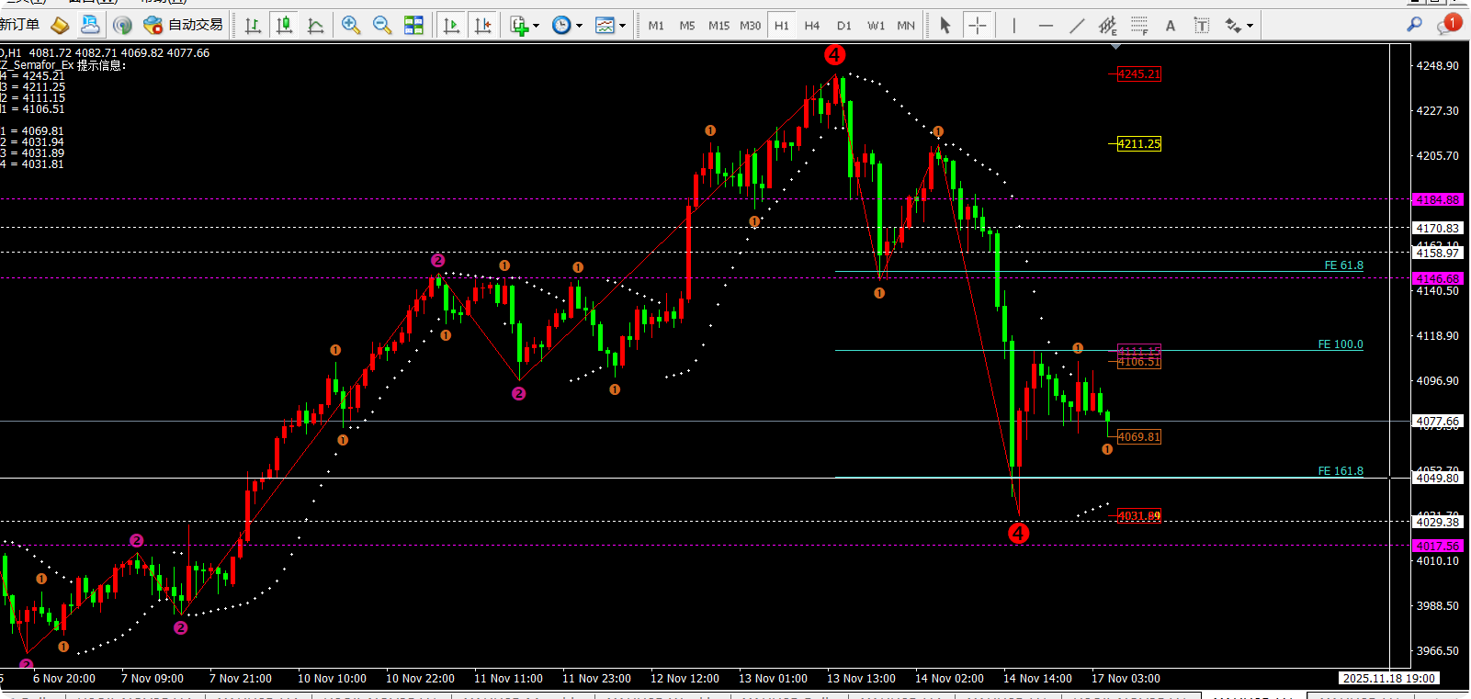This screenshot has width=1471, height=699.
Task: Open the search magnifier at top right
Action: point(1415,25)
